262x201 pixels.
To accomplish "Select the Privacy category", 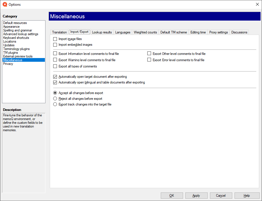I will pyautogui.click(x=8, y=63).
